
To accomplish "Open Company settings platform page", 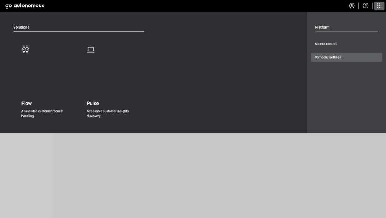I will pyautogui.click(x=346, y=57).
